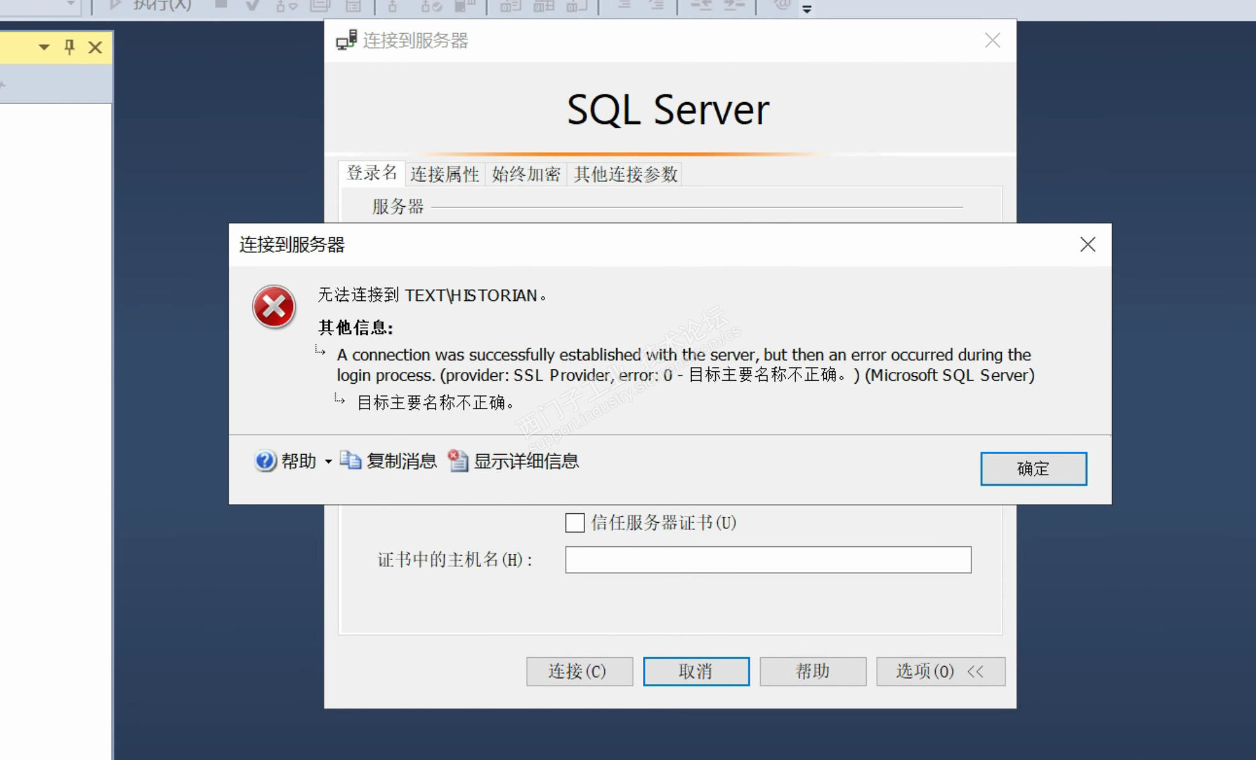Pin the yellow side panel with pushpin
Image resolution: width=1256 pixels, height=760 pixels.
pos(69,47)
